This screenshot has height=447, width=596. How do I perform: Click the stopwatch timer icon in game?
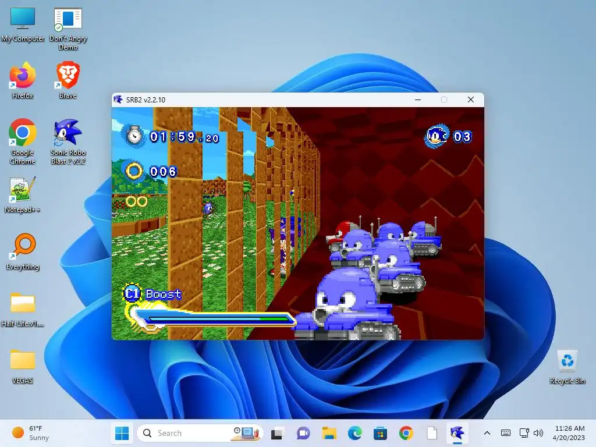[134, 135]
